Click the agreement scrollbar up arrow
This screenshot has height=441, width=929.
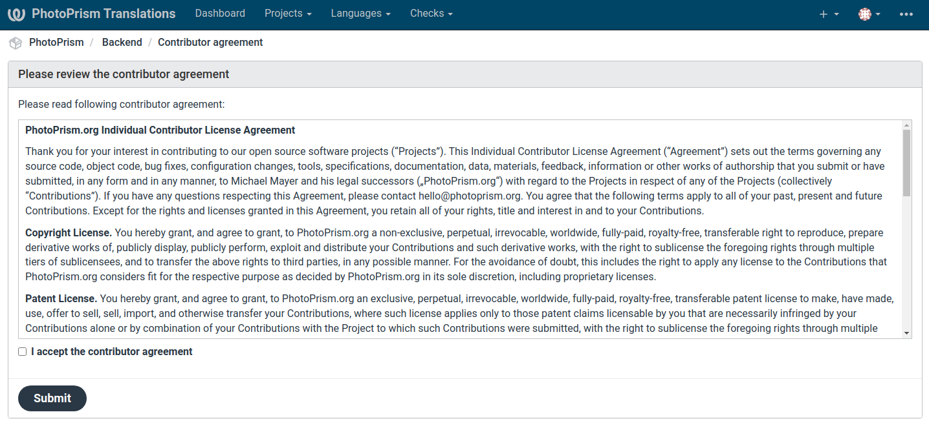906,125
